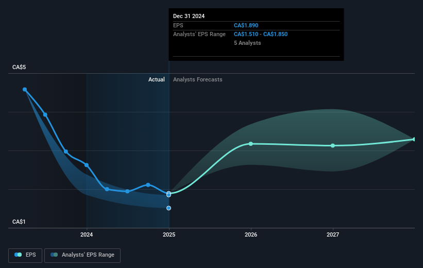Image resolution: width=423 pixels, height=268 pixels.
Task: Click the CA$1 y-axis label
Action: (x=19, y=222)
